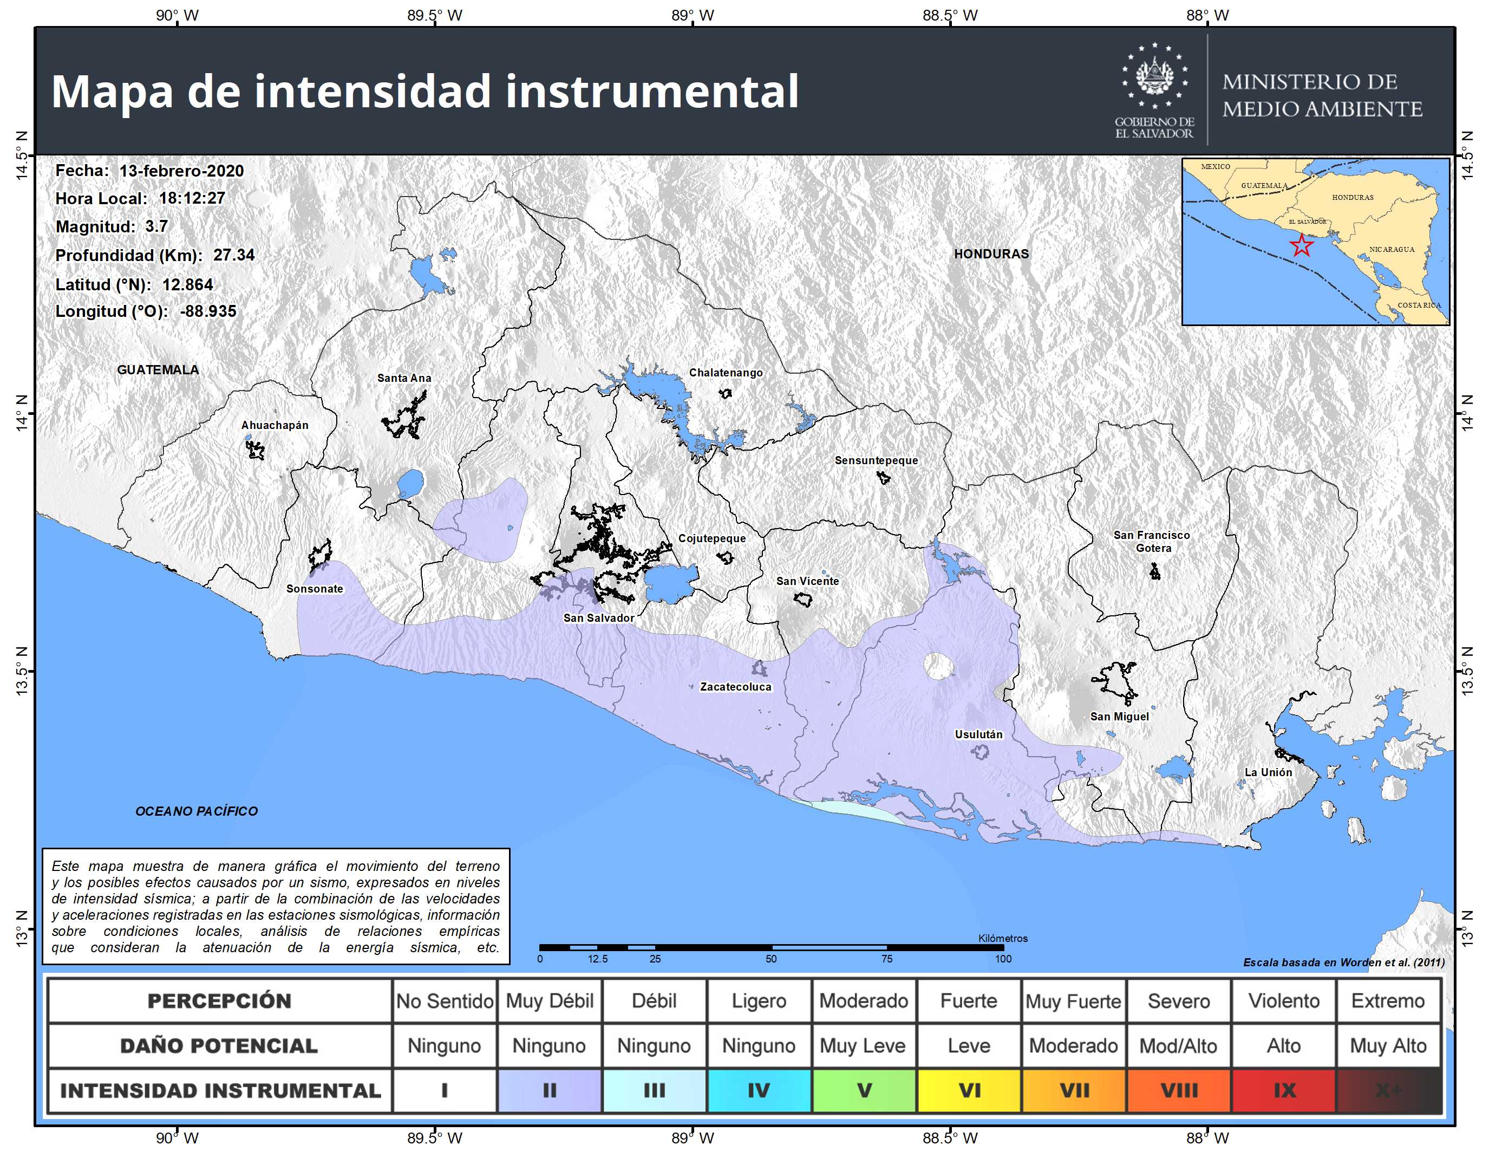Click the Ahuachapán city outline

[255, 450]
